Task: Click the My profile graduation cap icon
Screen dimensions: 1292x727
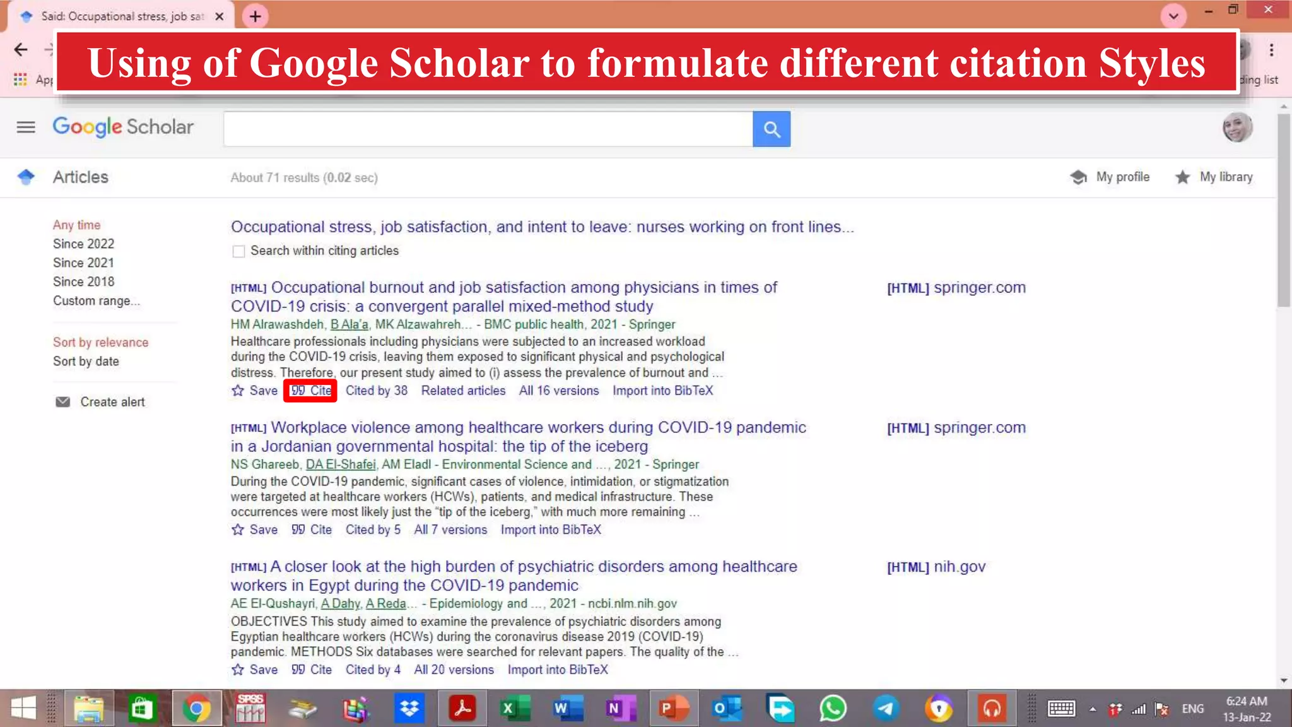Action: click(x=1078, y=177)
